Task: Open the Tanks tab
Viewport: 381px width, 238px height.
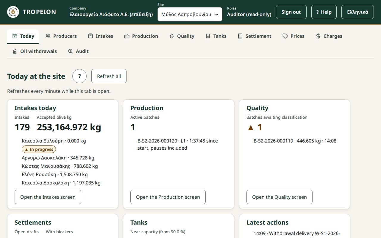Action: coord(216,36)
